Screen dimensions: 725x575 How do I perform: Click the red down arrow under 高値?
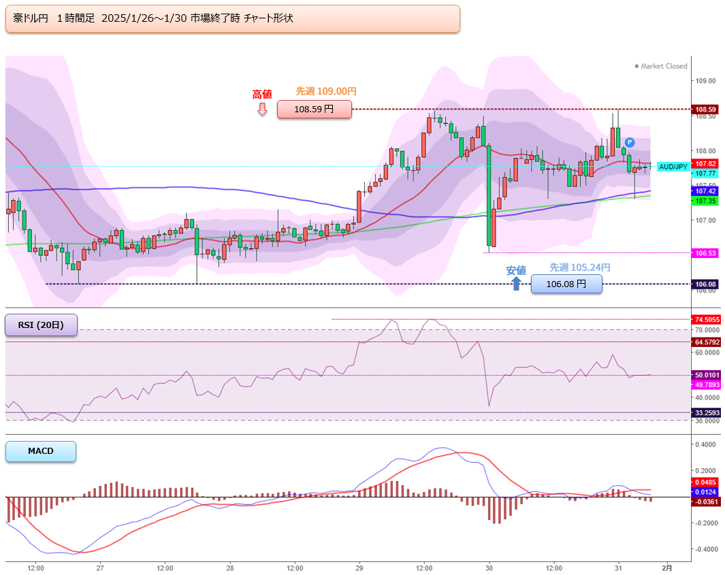coord(262,109)
